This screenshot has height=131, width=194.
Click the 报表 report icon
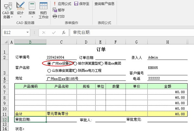click(32, 6)
